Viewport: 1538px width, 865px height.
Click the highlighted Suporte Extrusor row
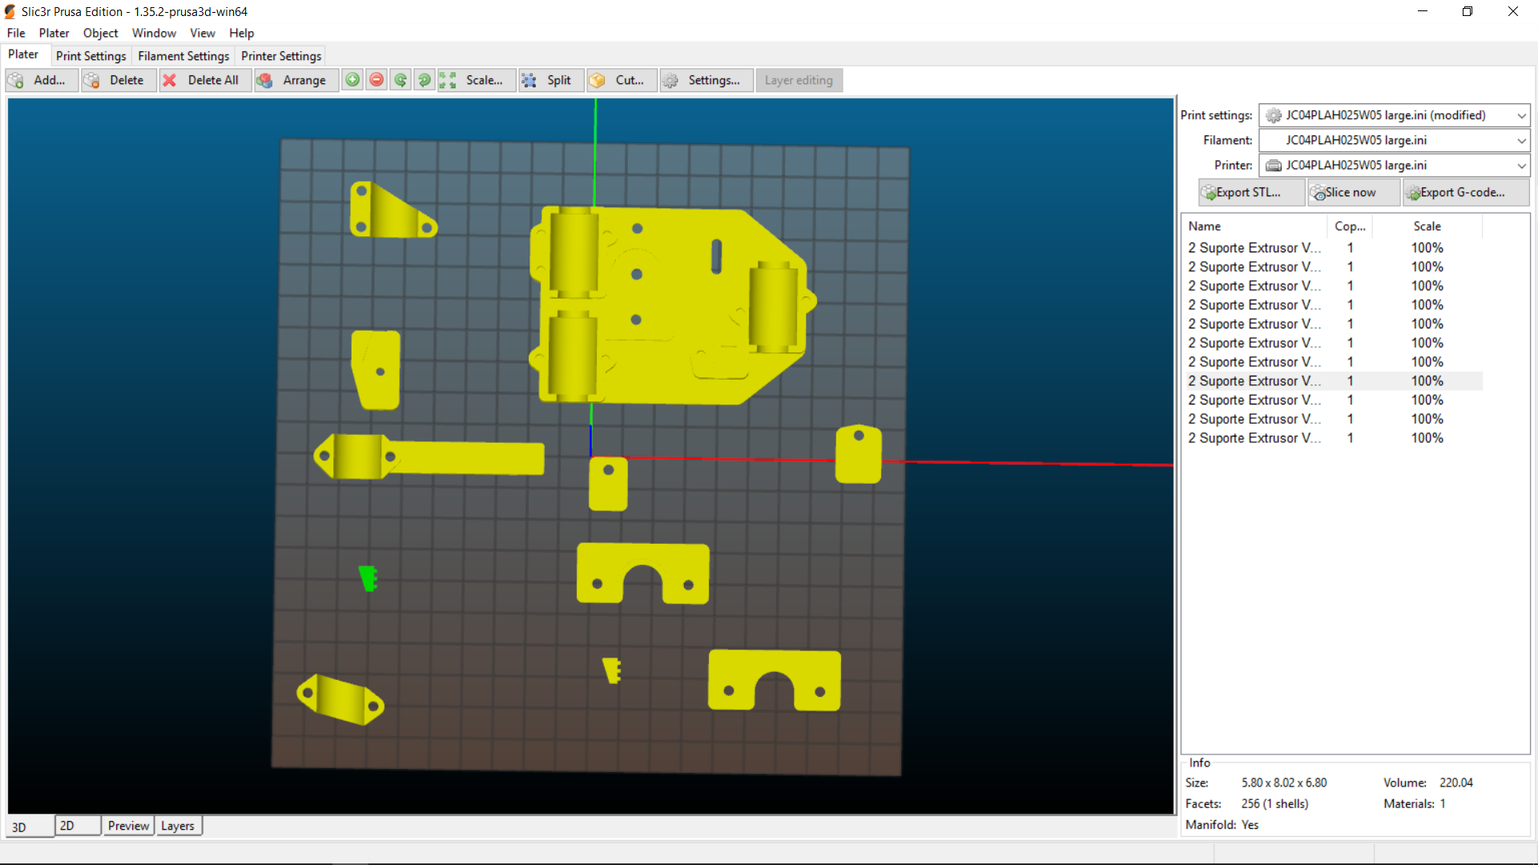point(1333,381)
